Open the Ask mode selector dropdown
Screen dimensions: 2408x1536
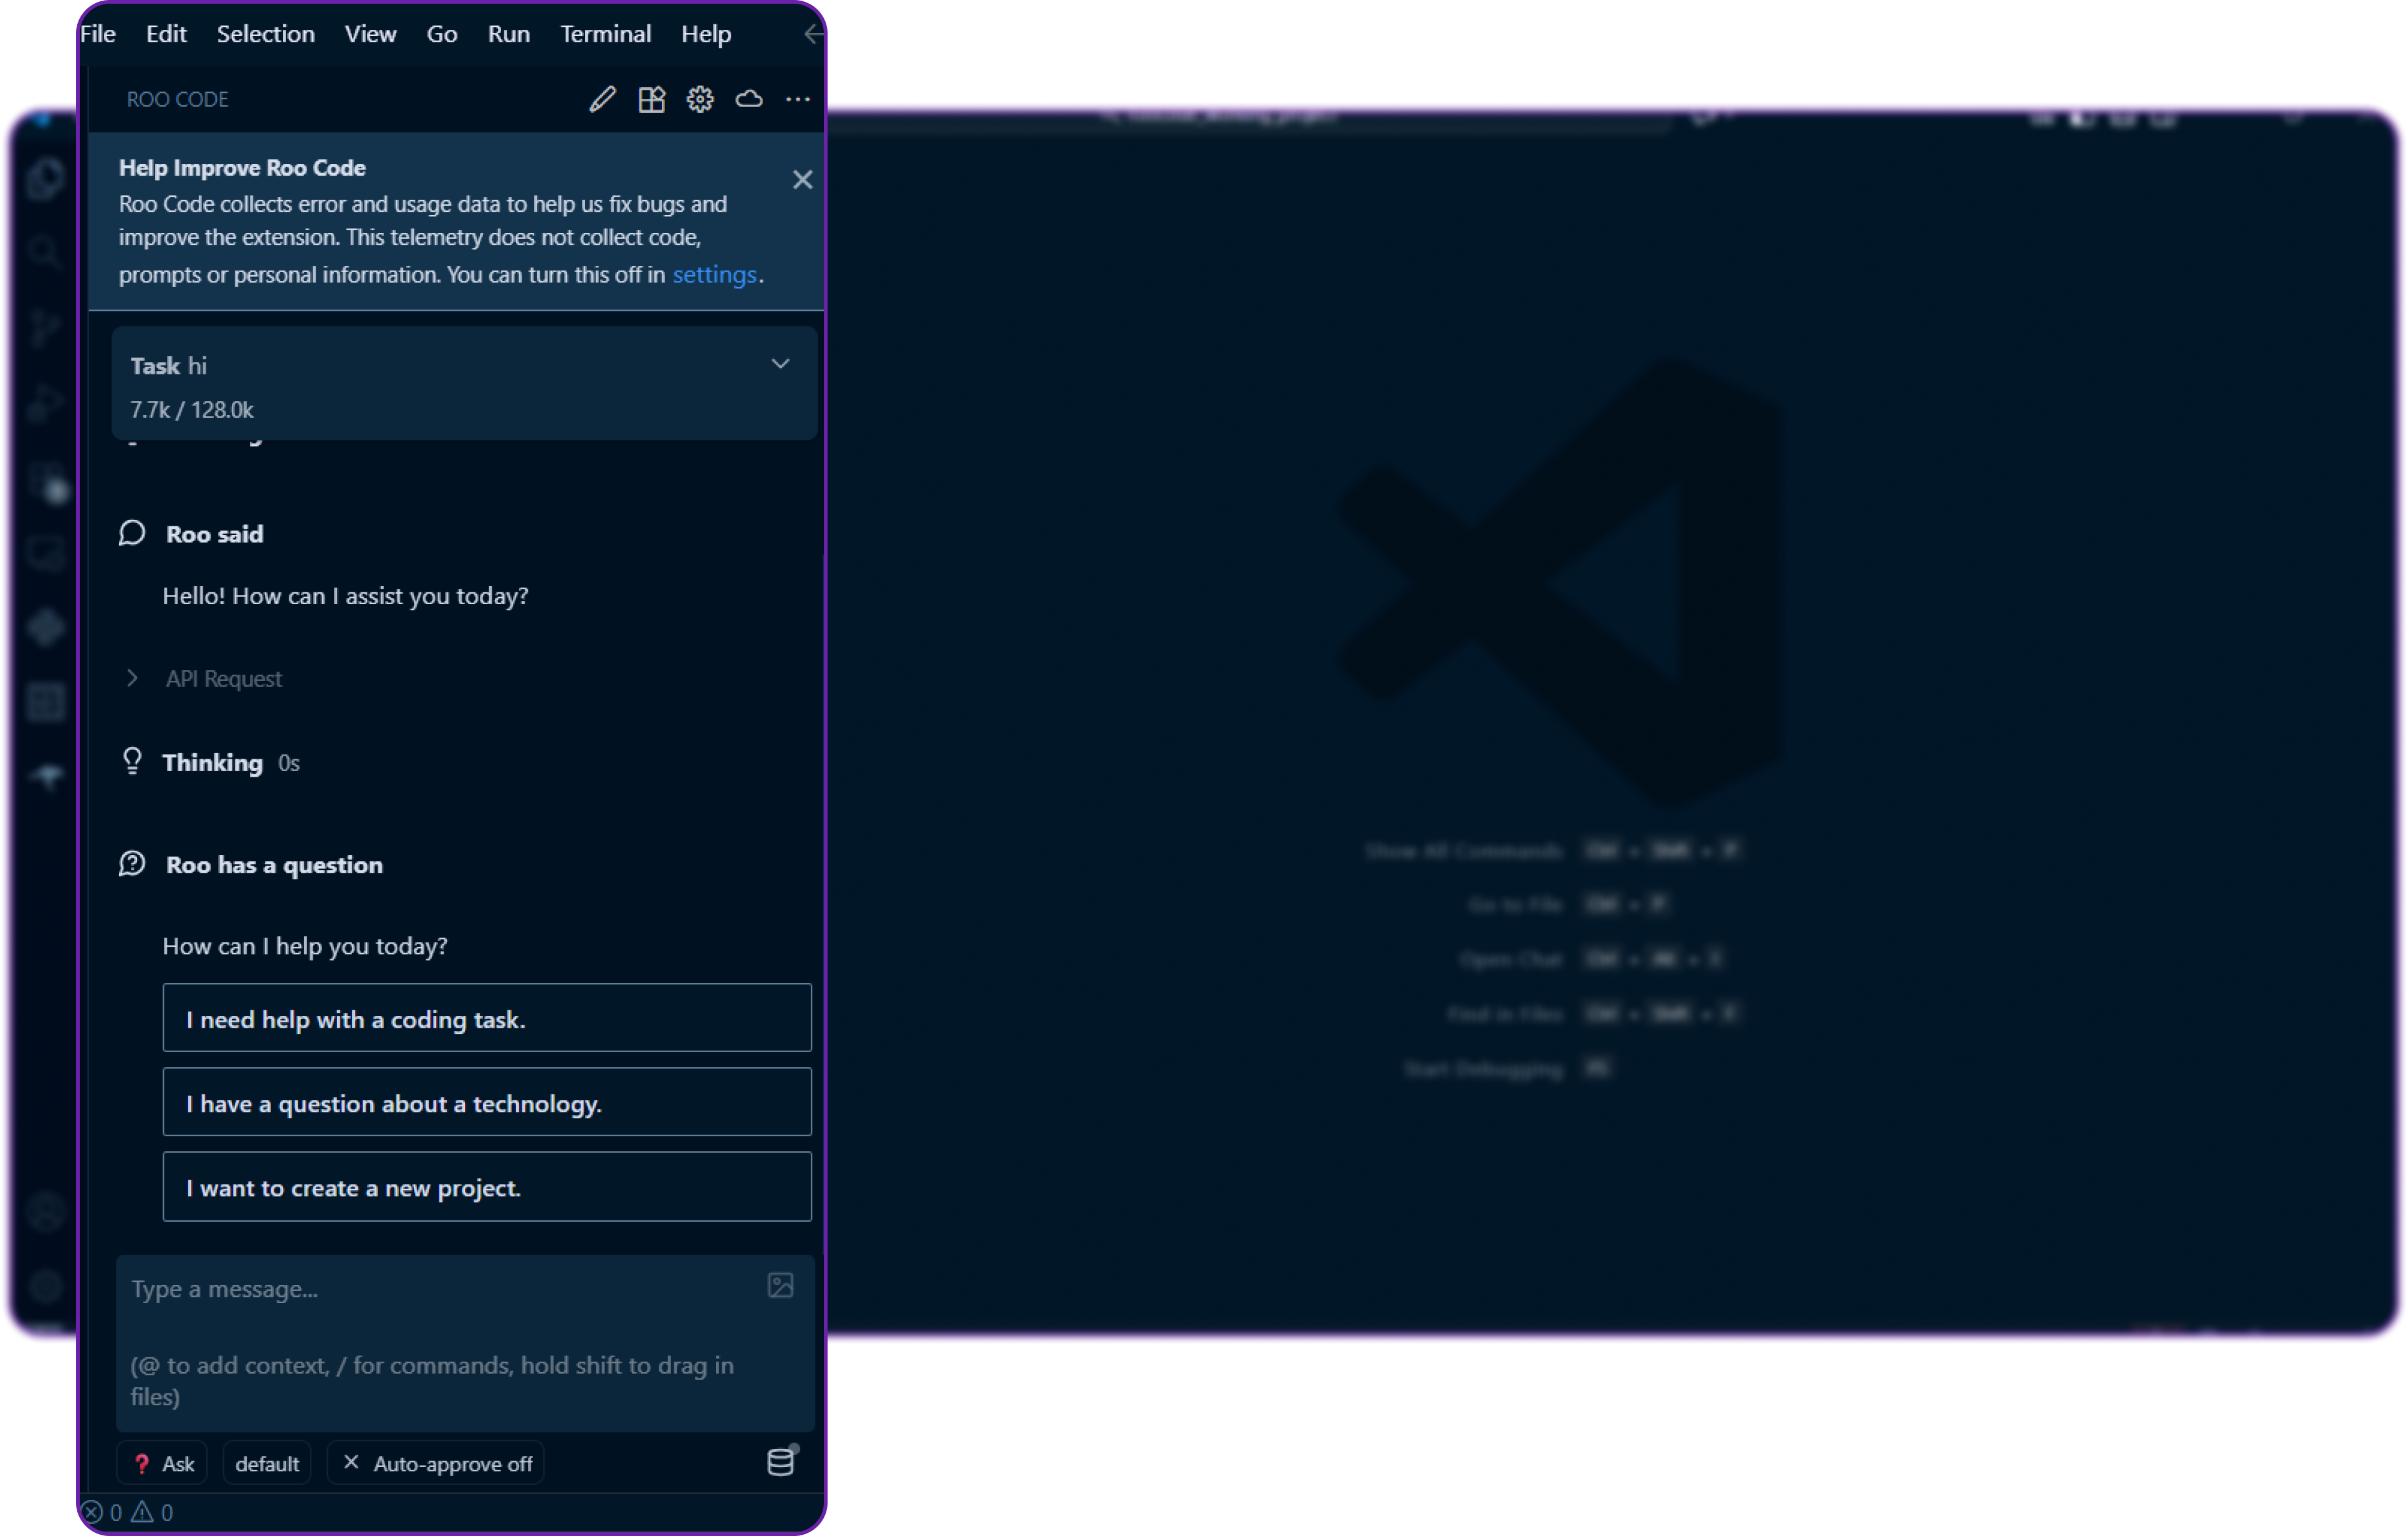pos(163,1464)
